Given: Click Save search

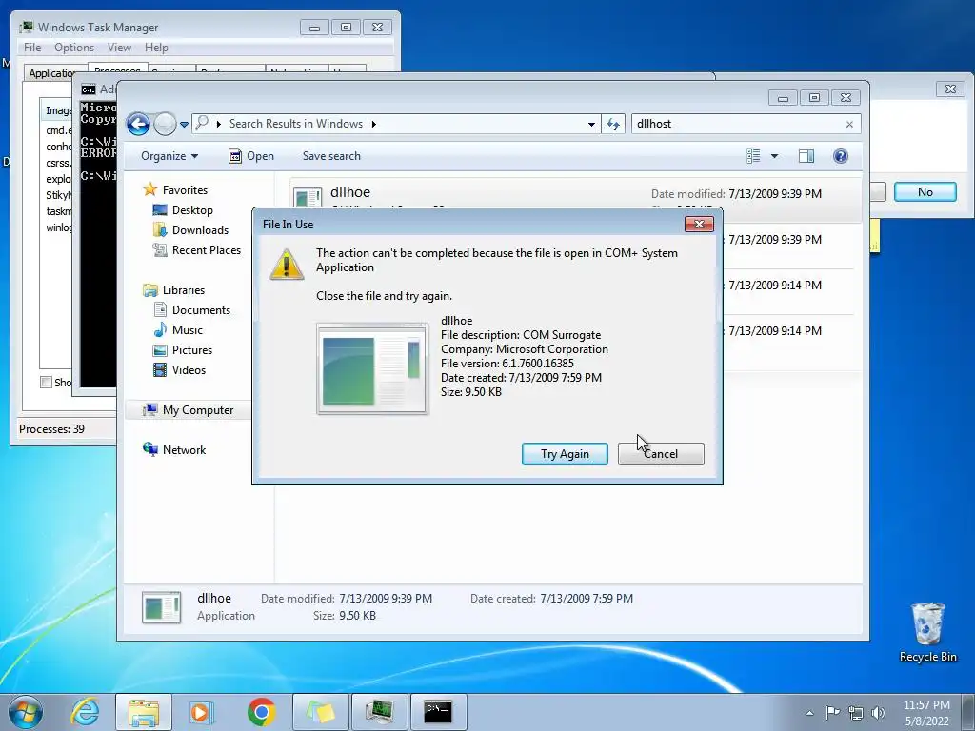Looking at the screenshot, I should coord(331,156).
